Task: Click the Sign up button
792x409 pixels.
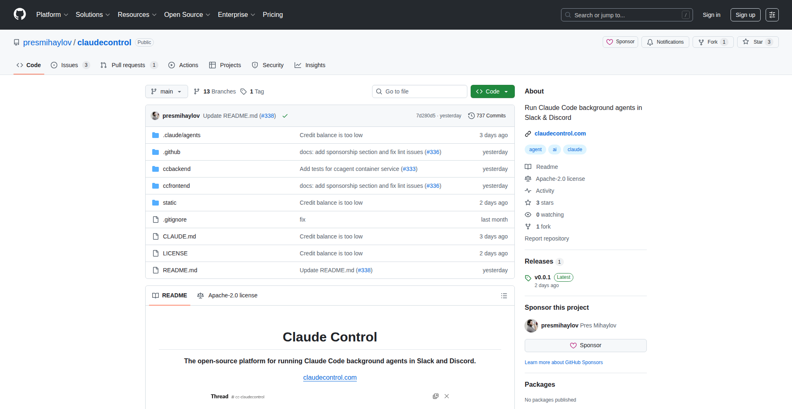Action: (x=745, y=15)
